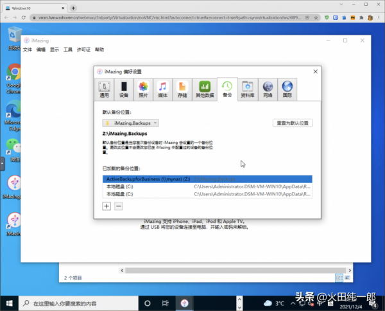Viewport: 385px width, 311px height.
Task: Open the weather widget showing 3°C
Action: coord(274,303)
